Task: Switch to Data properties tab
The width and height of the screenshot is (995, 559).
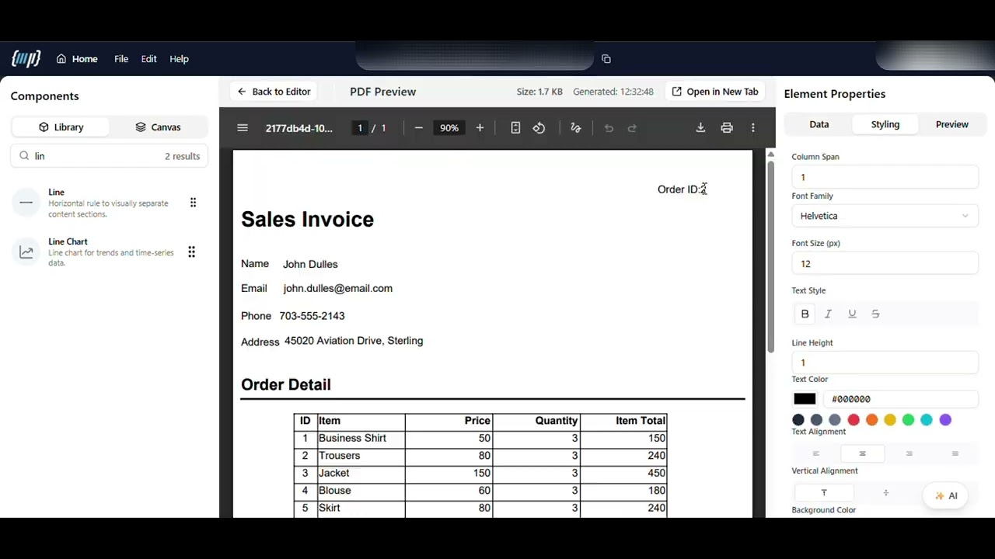Action: coord(819,124)
